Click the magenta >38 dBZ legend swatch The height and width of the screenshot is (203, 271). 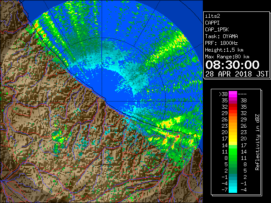pyautogui.click(x=233, y=94)
